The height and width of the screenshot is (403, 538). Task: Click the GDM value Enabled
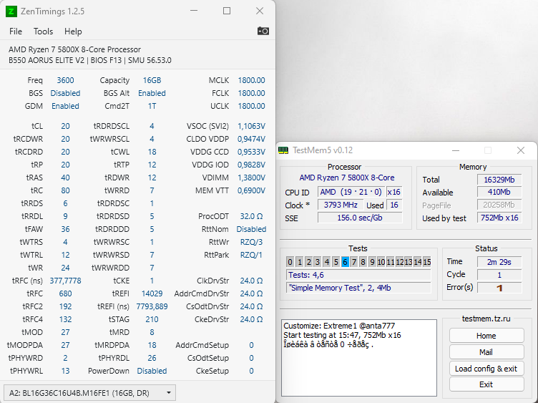(65, 106)
